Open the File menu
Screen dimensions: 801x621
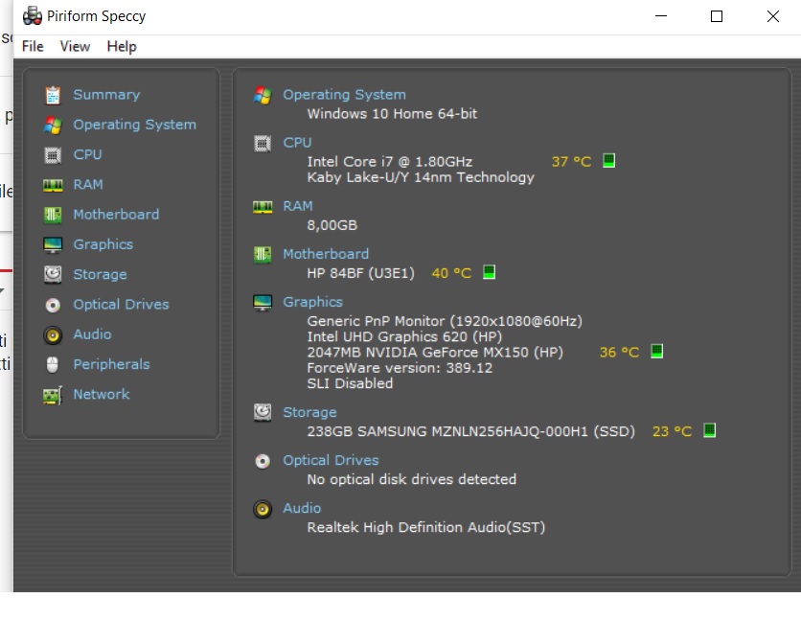pyautogui.click(x=33, y=47)
